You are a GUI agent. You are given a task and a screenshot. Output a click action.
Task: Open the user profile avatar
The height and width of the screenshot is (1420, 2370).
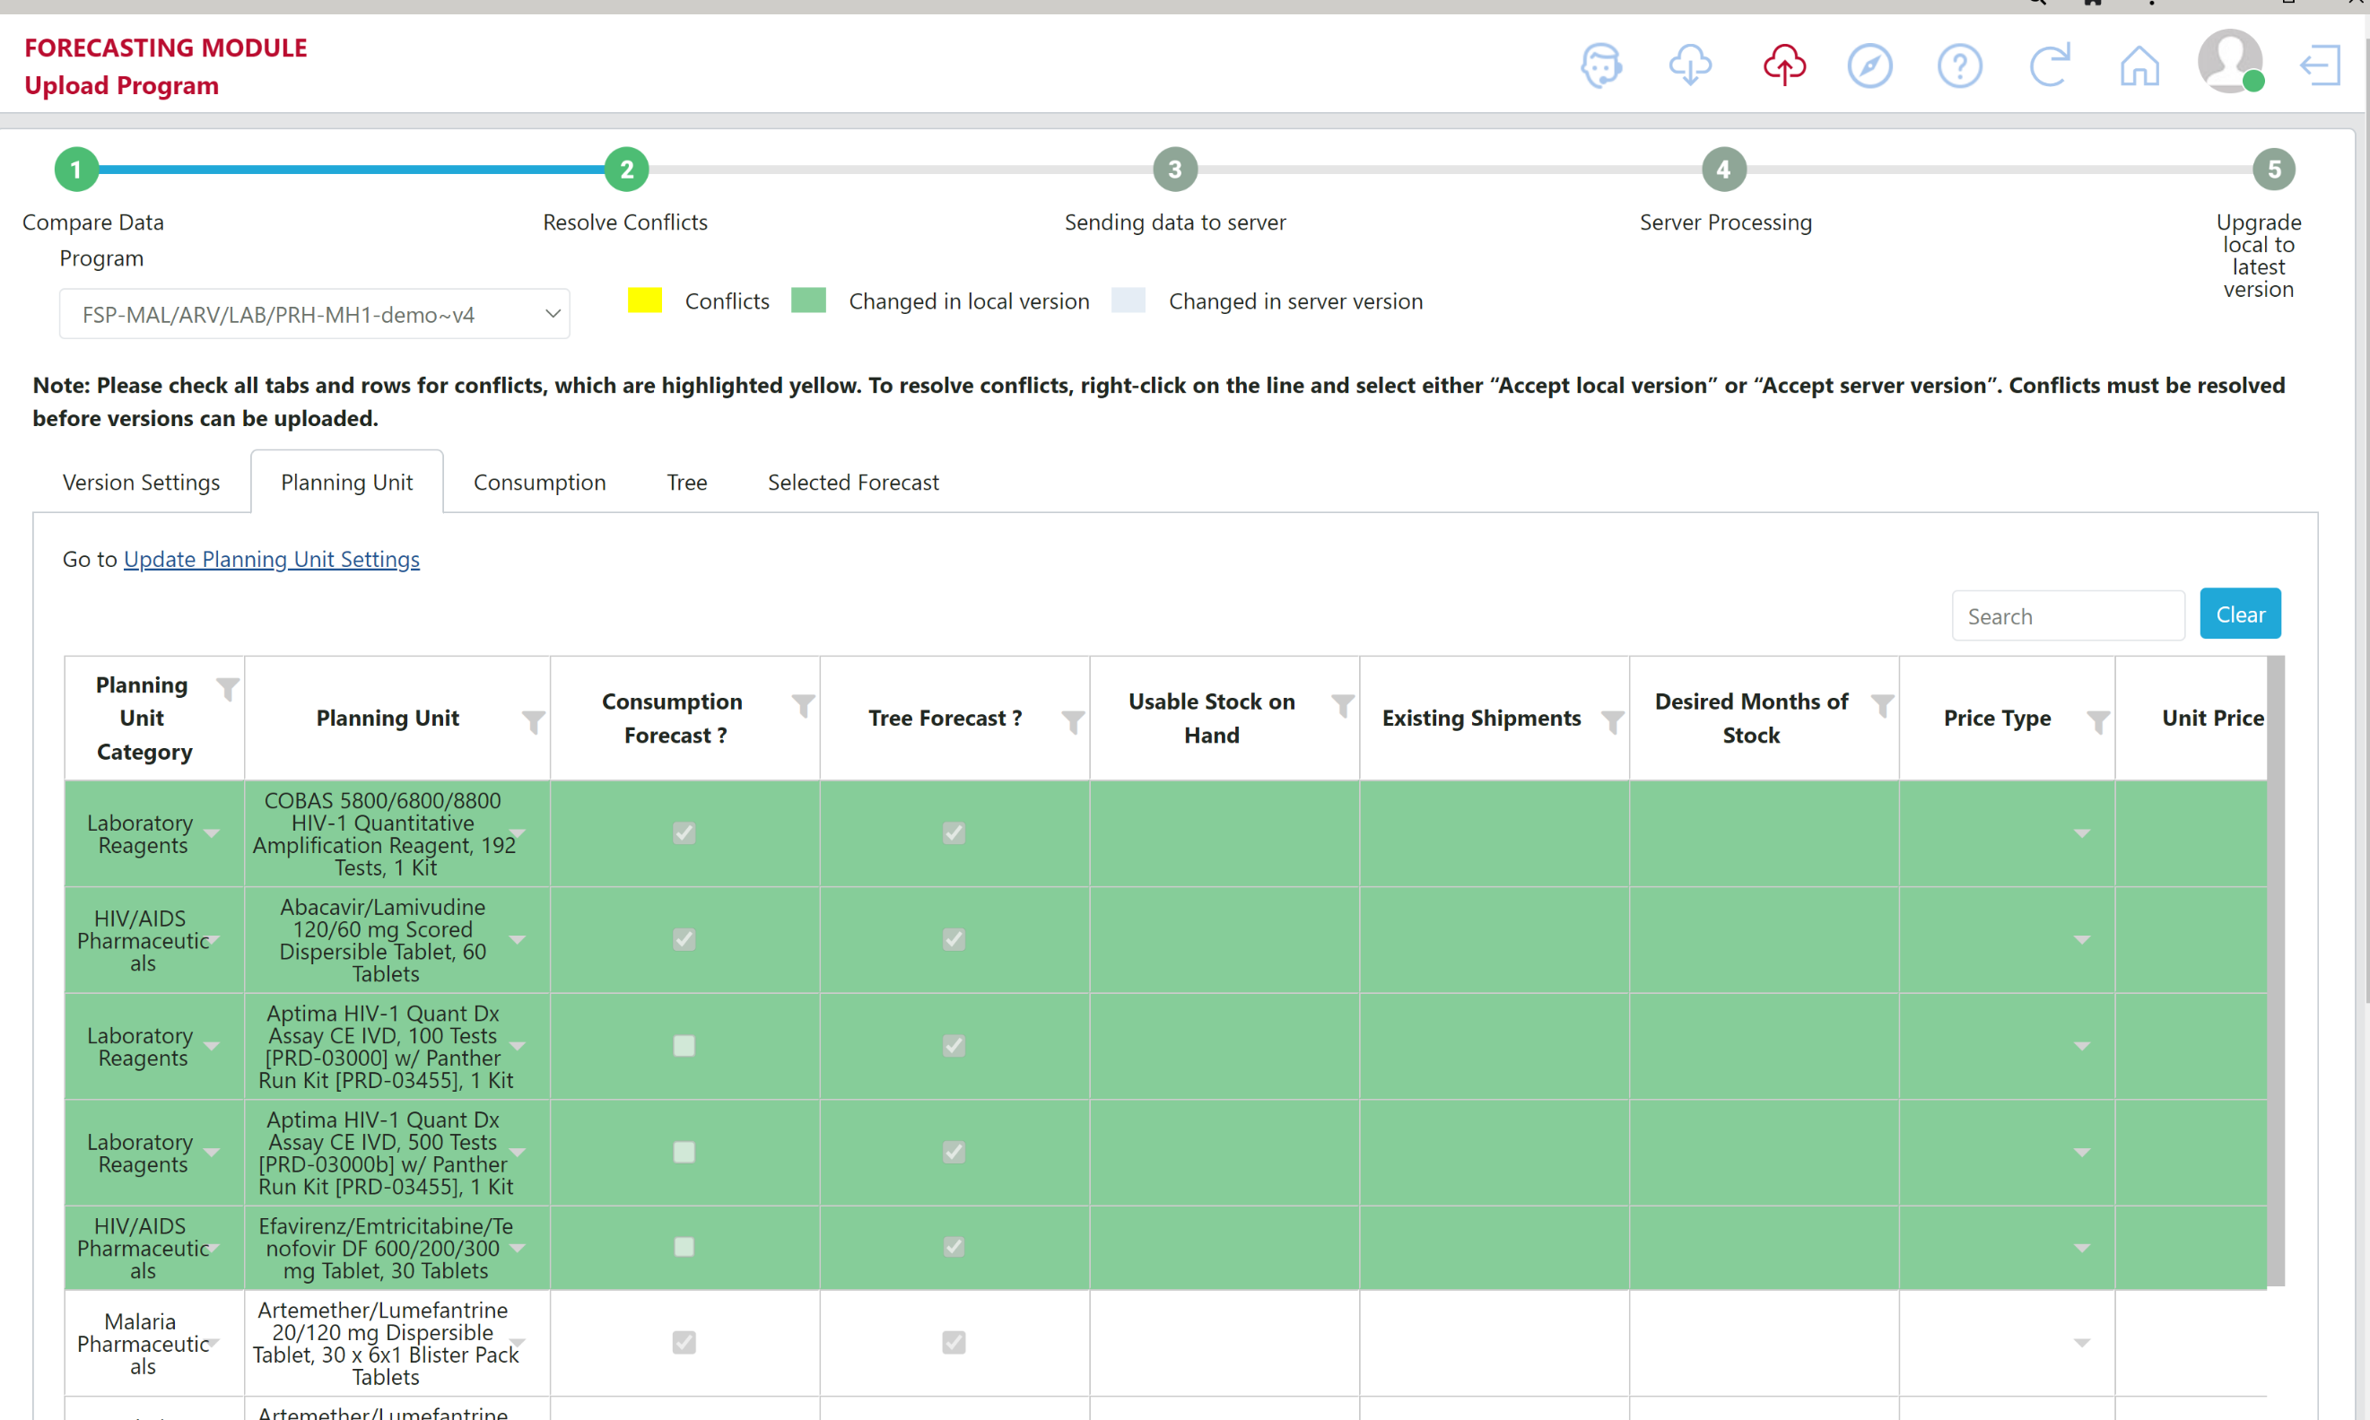[2230, 61]
